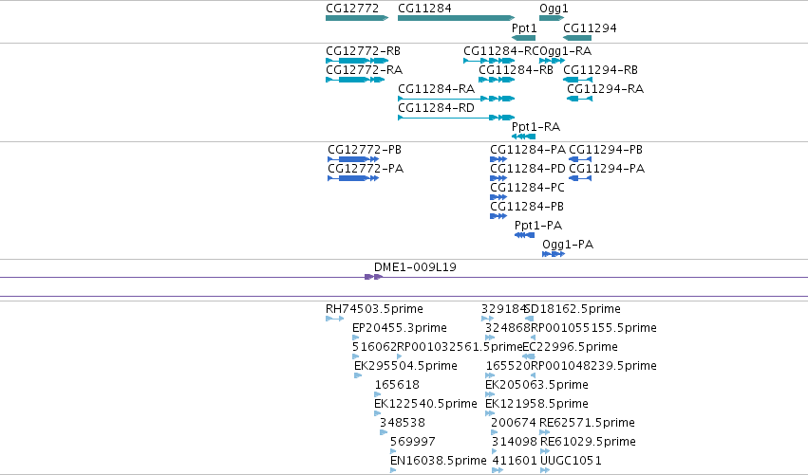This screenshot has width=808, height=475.
Task: Select EST EK121958.5prime
Action: click(537, 405)
